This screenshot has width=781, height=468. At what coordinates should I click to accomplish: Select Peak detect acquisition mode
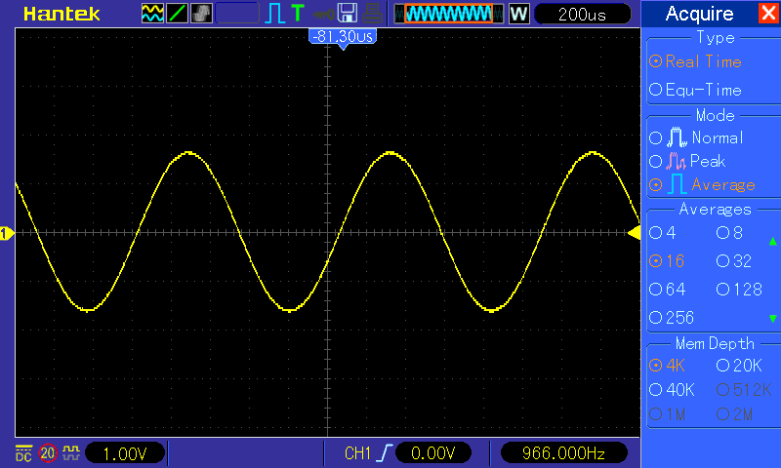(x=687, y=161)
